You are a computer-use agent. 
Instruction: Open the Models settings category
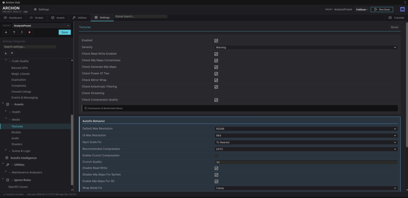16,132
